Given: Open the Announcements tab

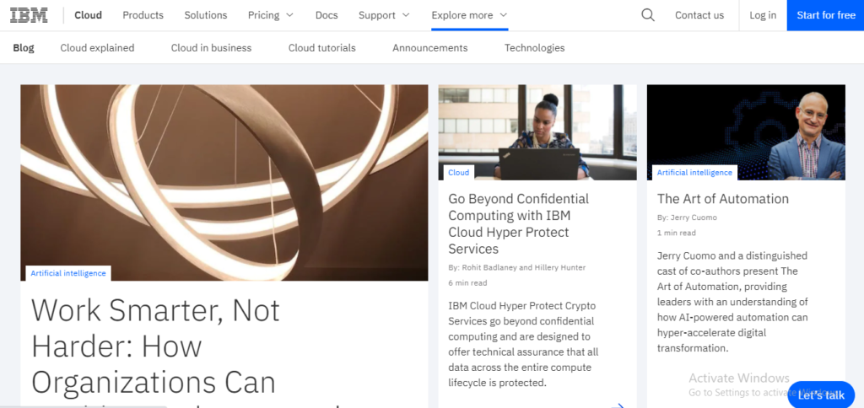Looking at the screenshot, I should tap(429, 48).
